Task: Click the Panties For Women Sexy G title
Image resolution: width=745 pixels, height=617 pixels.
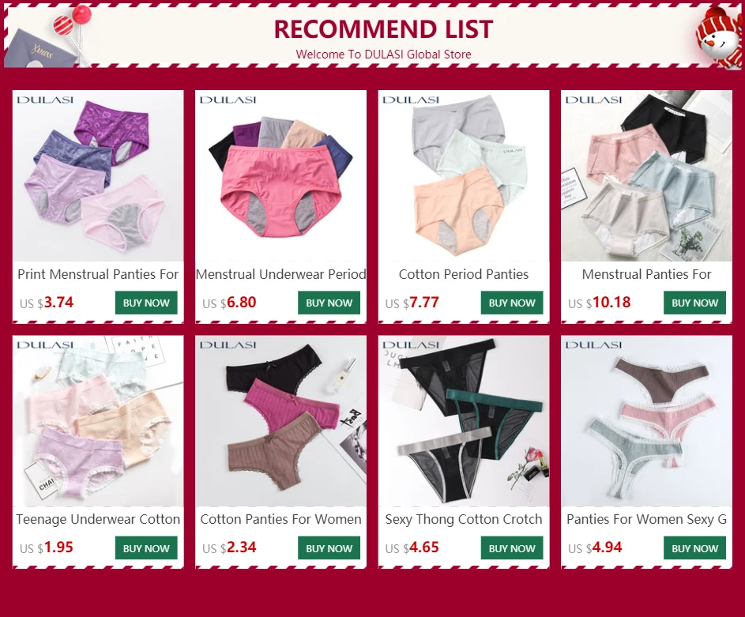Action: pos(647,519)
